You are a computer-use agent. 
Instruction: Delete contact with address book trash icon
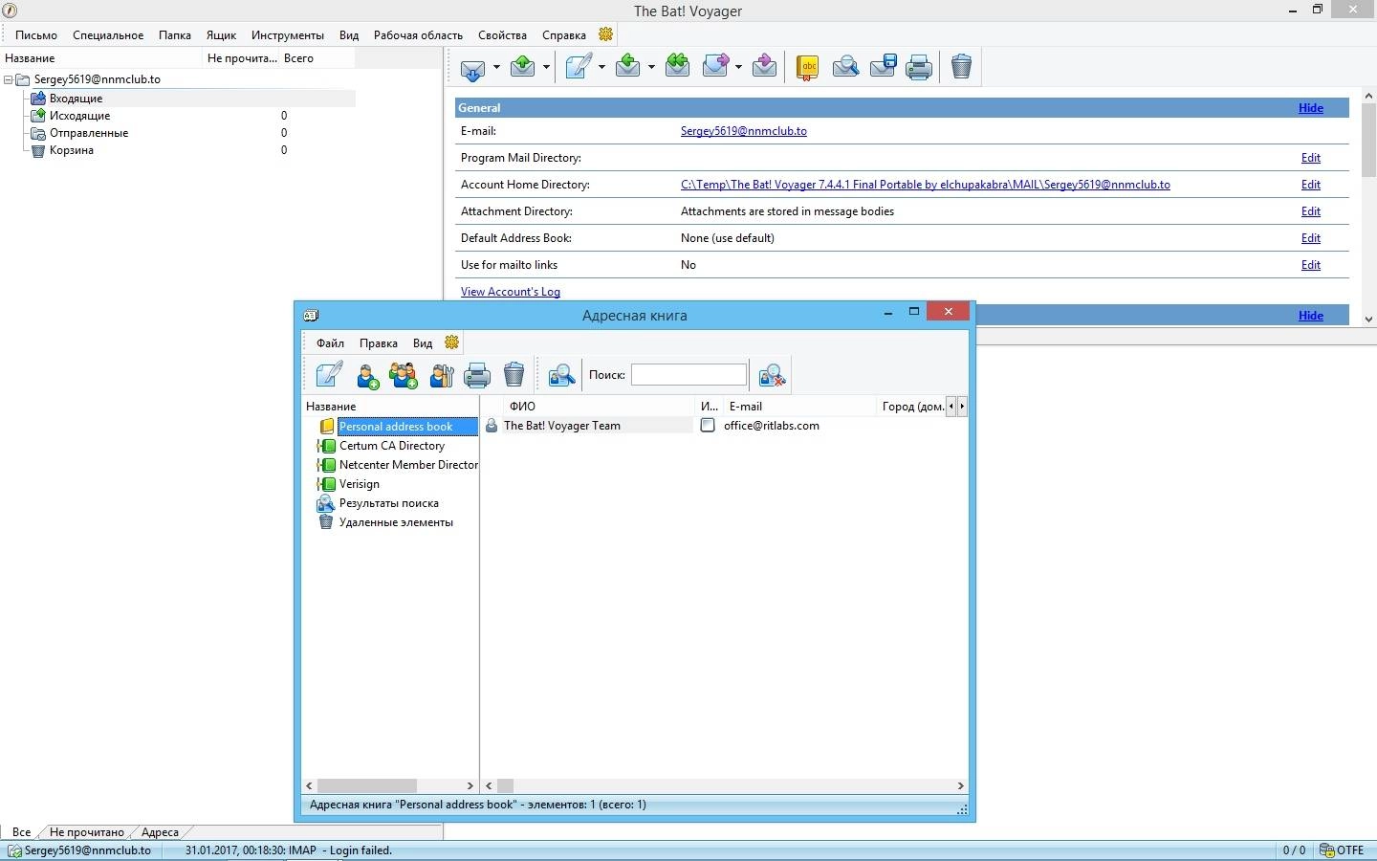click(x=514, y=375)
